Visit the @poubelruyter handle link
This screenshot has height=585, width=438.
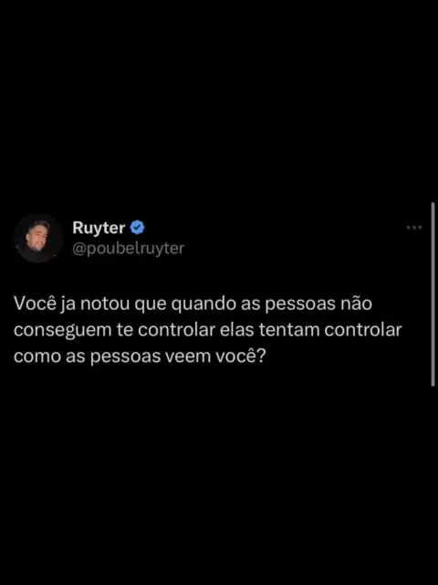coord(128,248)
